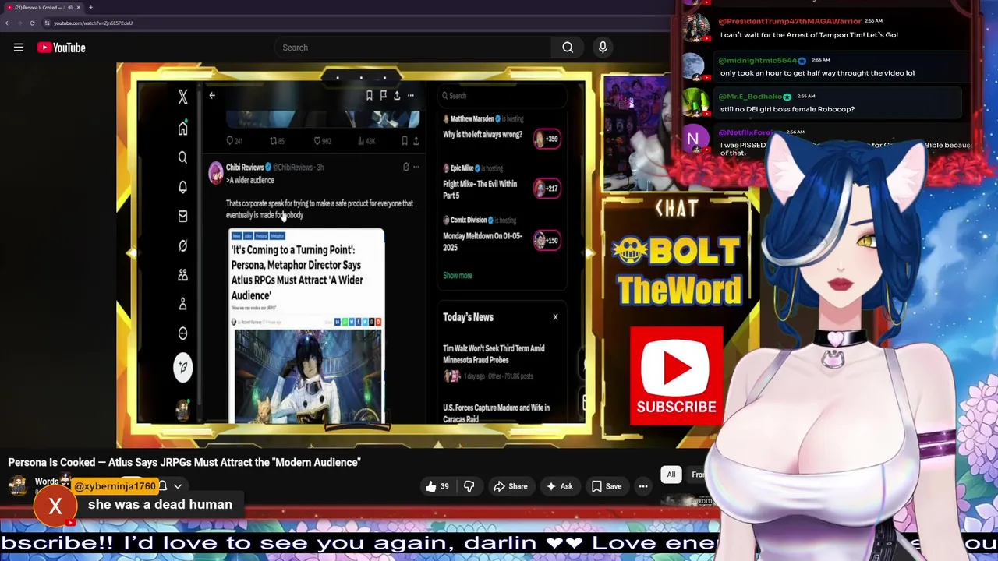The image size is (998, 561).
Task: Open three-dot menu in X post header
Action: pyautogui.click(x=410, y=95)
